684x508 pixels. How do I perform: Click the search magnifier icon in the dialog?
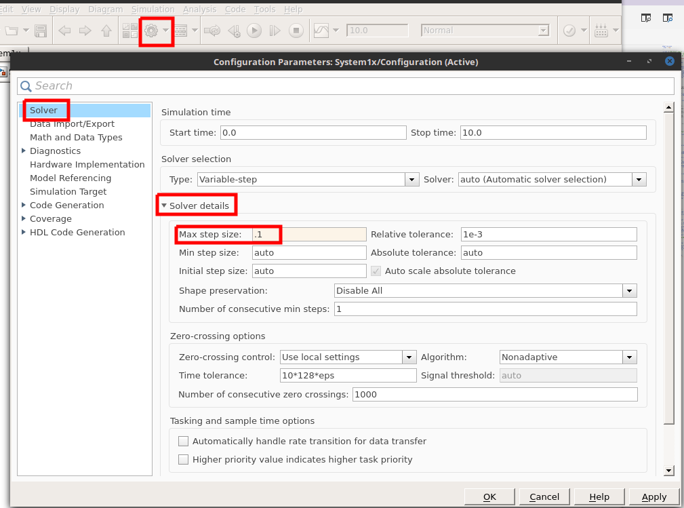coord(26,86)
